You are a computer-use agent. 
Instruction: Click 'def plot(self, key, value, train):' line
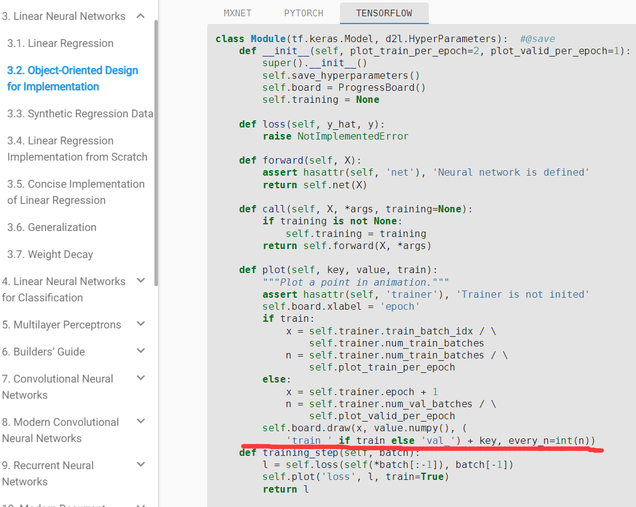(338, 270)
